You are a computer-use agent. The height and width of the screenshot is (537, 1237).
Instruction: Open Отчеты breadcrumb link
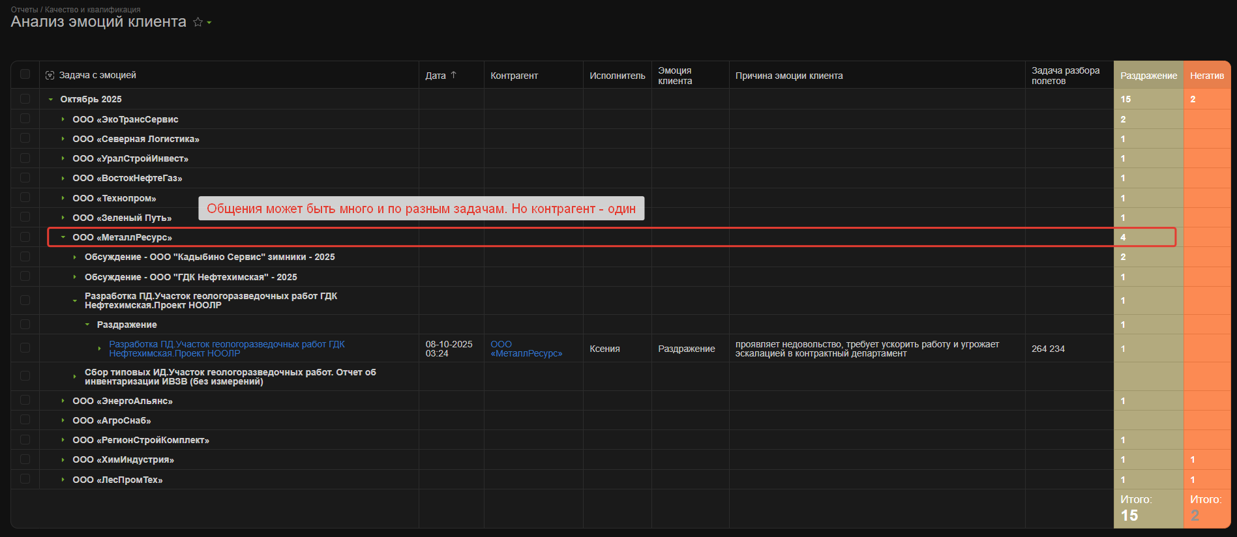(24, 10)
